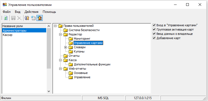Click the role list vertical scrollbar thumb
The height and width of the screenshot is (101, 208).
point(49,48)
